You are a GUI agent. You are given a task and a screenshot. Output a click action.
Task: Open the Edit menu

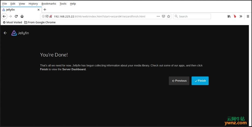(x=13, y=4)
